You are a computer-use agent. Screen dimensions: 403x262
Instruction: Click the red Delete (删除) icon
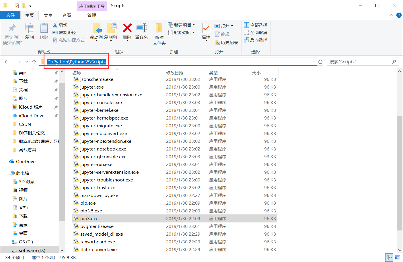click(127, 28)
